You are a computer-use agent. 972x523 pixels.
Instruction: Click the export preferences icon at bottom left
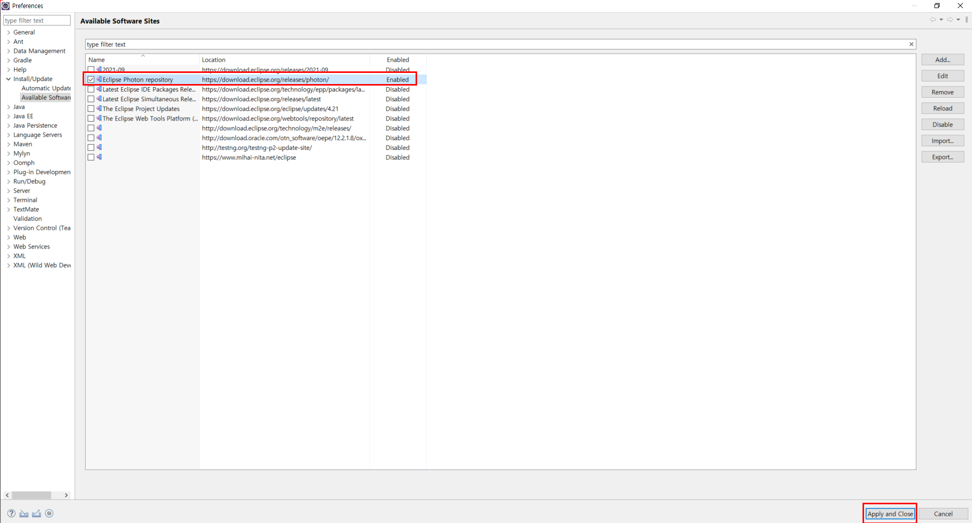tap(36, 513)
